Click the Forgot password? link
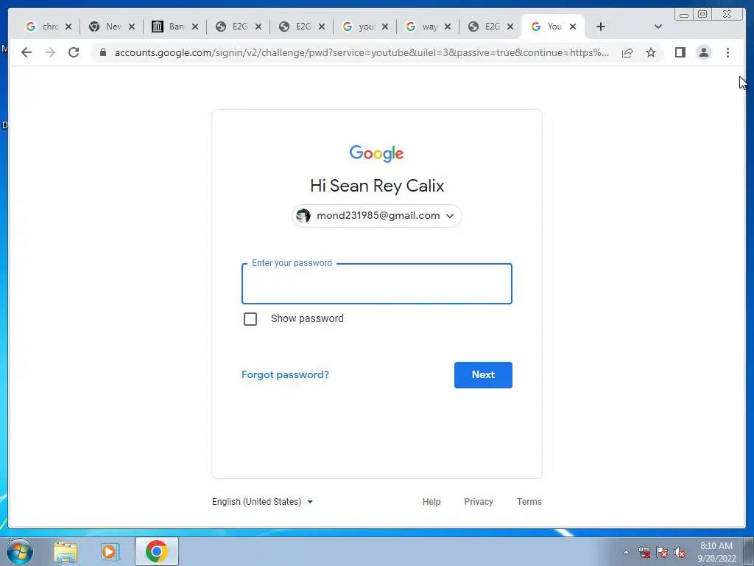The height and width of the screenshot is (566, 754). pyautogui.click(x=285, y=374)
